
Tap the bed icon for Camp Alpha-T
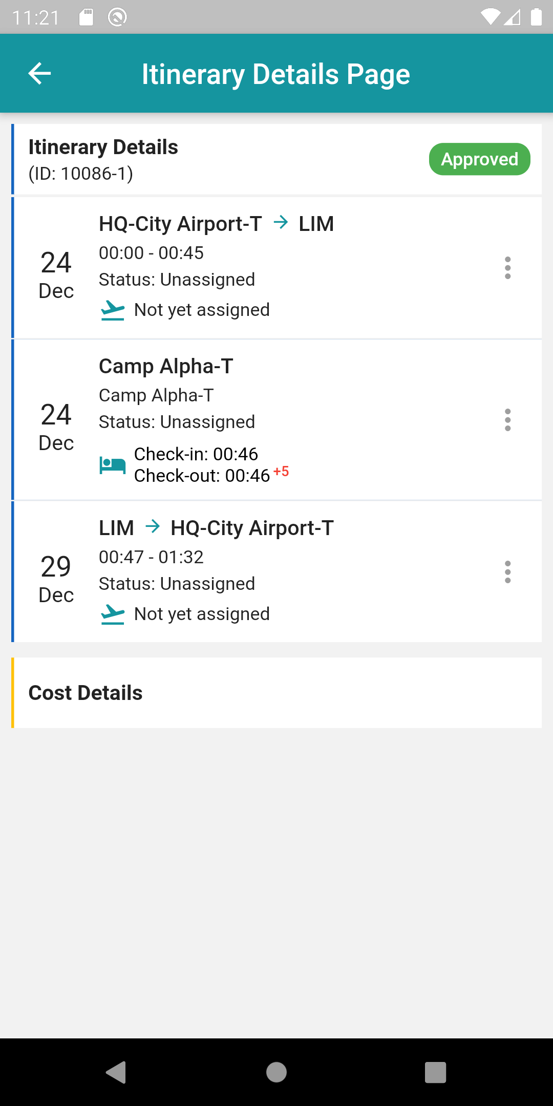point(113,465)
